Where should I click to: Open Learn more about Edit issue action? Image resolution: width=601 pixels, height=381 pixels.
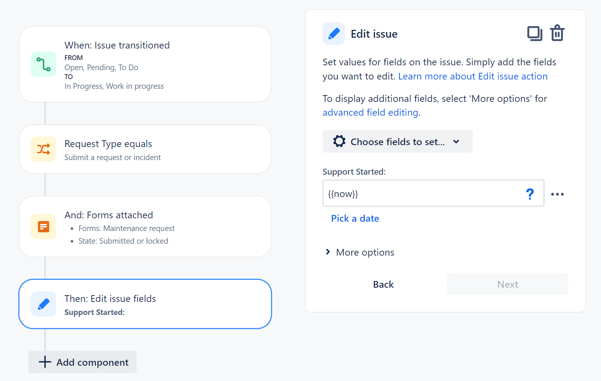[x=472, y=76]
